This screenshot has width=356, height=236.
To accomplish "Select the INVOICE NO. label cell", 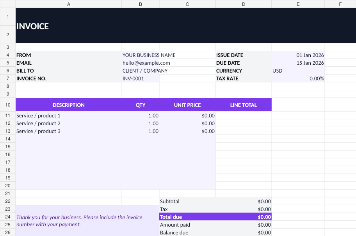I will 69,78.
